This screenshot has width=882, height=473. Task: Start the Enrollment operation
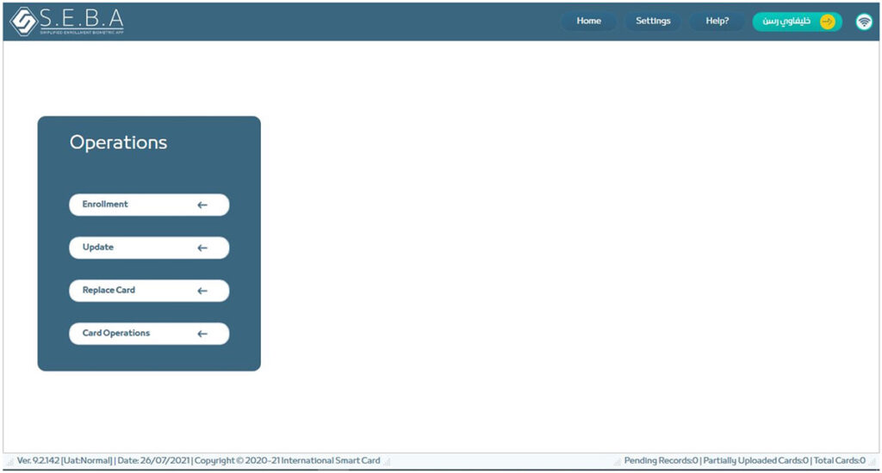tap(149, 205)
